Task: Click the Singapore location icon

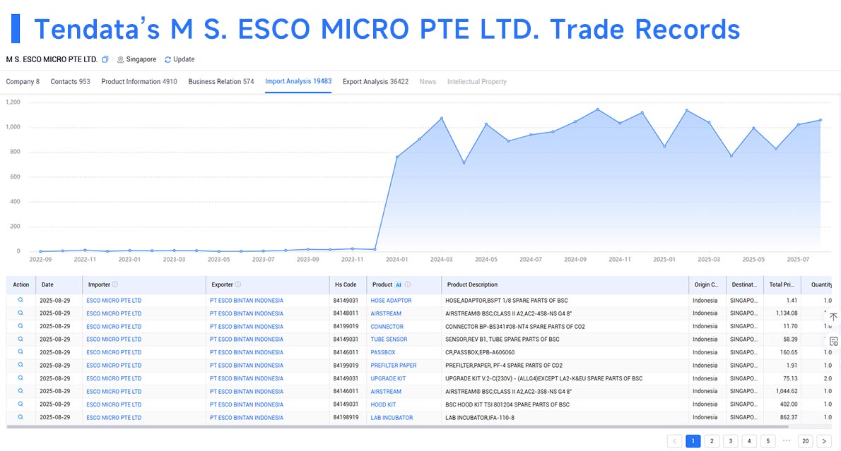Action: coord(120,59)
